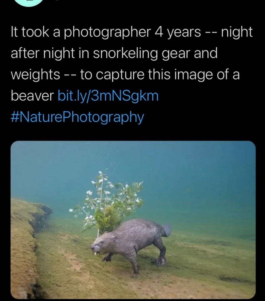Tap the word "beaver" before the link
265x301 pixels.
[x=32, y=96]
